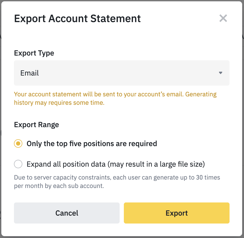This screenshot has width=244, height=238.
Task: Click the selected Email value text
Action: [30, 73]
